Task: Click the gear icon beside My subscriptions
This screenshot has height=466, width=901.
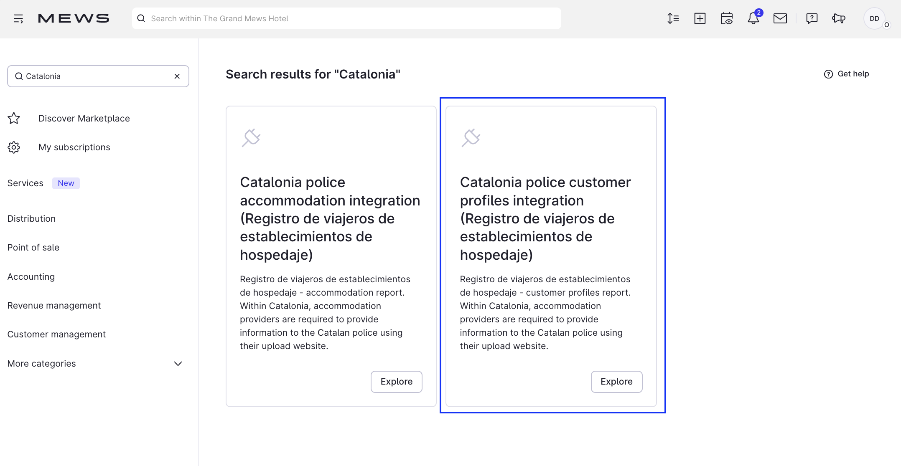Action: (14, 147)
